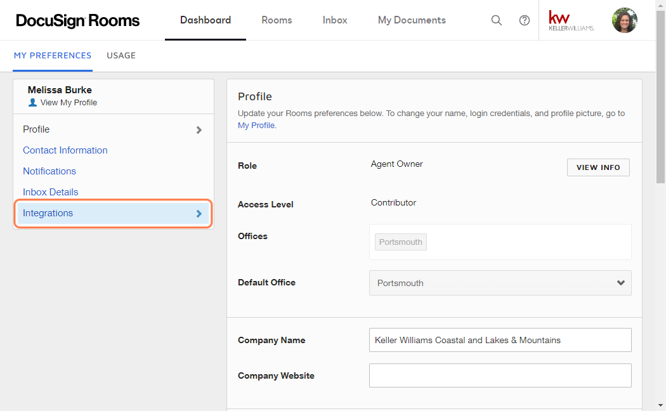Switch to My Documents tab
This screenshot has width=666, height=411.
pyautogui.click(x=412, y=20)
